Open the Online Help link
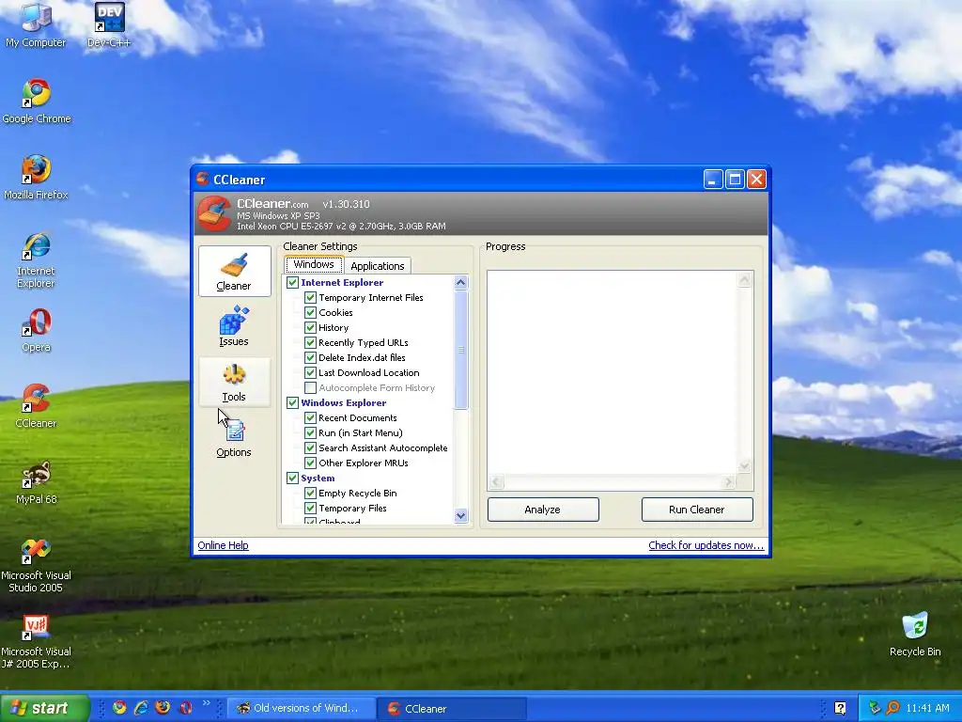Viewport: 962px width, 722px height. (x=224, y=545)
